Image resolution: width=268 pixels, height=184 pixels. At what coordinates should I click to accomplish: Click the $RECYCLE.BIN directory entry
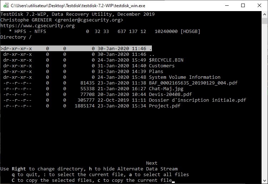pyautogui.click(x=166, y=60)
